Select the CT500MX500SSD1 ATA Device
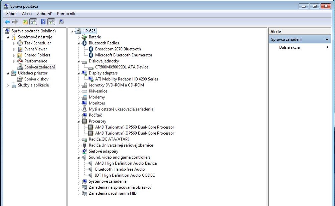This screenshot has width=335, height=206. click(x=122, y=67)
